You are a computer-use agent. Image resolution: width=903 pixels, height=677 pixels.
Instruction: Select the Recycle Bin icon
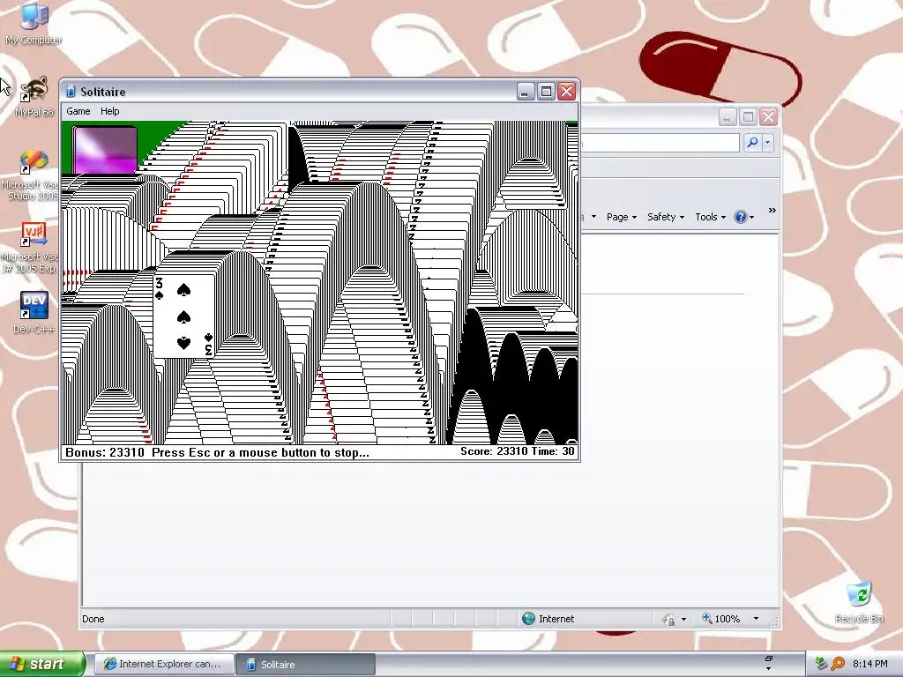859,601
